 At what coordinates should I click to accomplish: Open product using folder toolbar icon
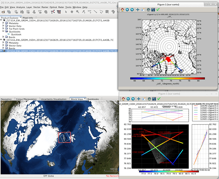(3, 12)
